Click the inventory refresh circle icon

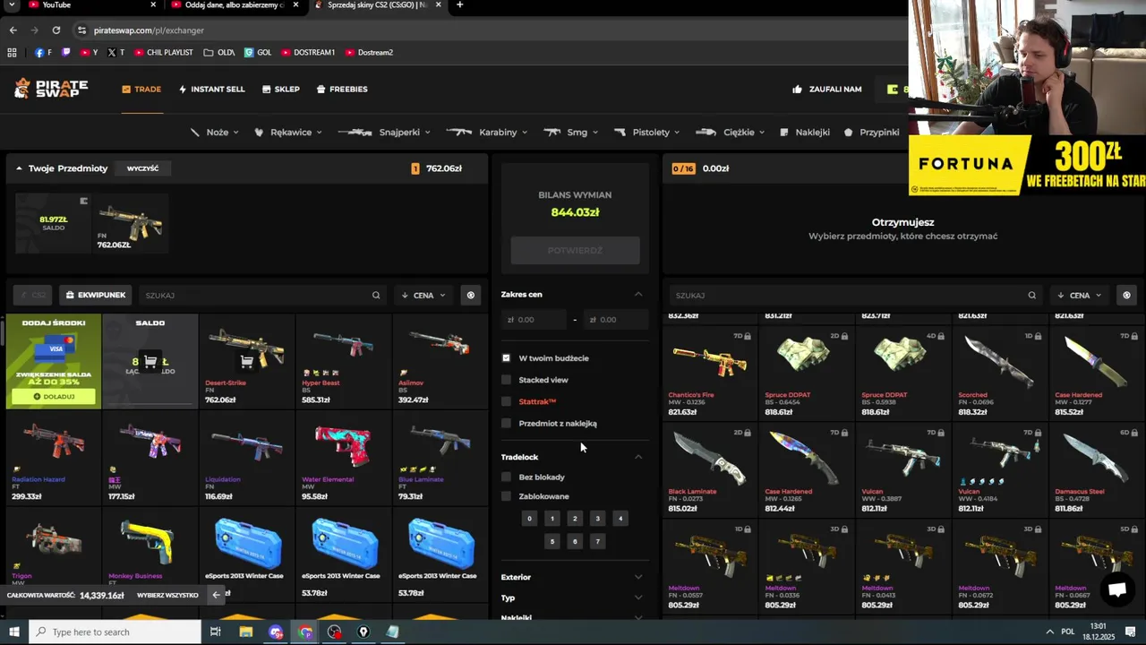click(x=470, y=295)
